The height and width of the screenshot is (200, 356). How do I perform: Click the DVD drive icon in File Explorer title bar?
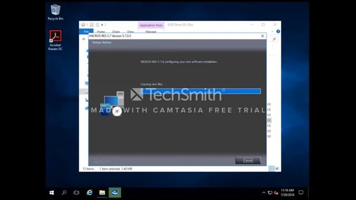point(83,24)
